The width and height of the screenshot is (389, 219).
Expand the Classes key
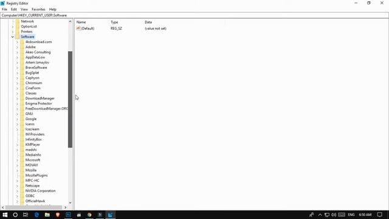coord(17,93)
